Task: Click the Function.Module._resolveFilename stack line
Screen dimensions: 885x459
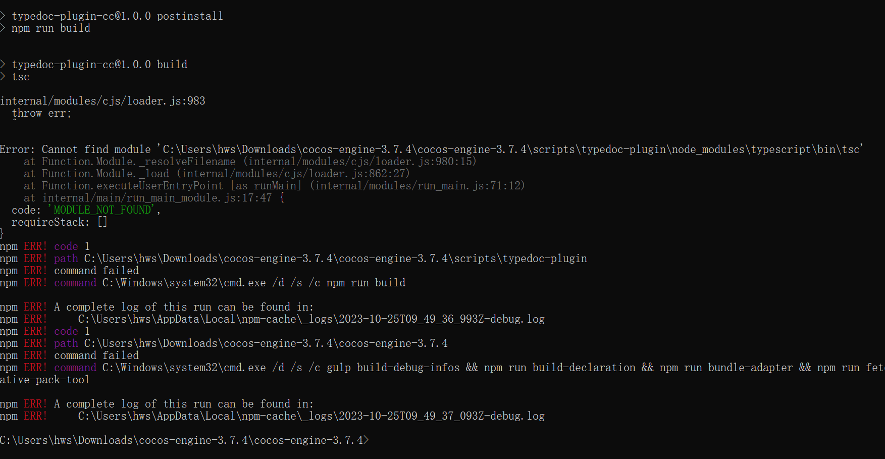Action: 250,162
